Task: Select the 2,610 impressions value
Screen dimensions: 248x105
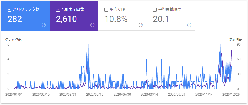Action: 67,19
